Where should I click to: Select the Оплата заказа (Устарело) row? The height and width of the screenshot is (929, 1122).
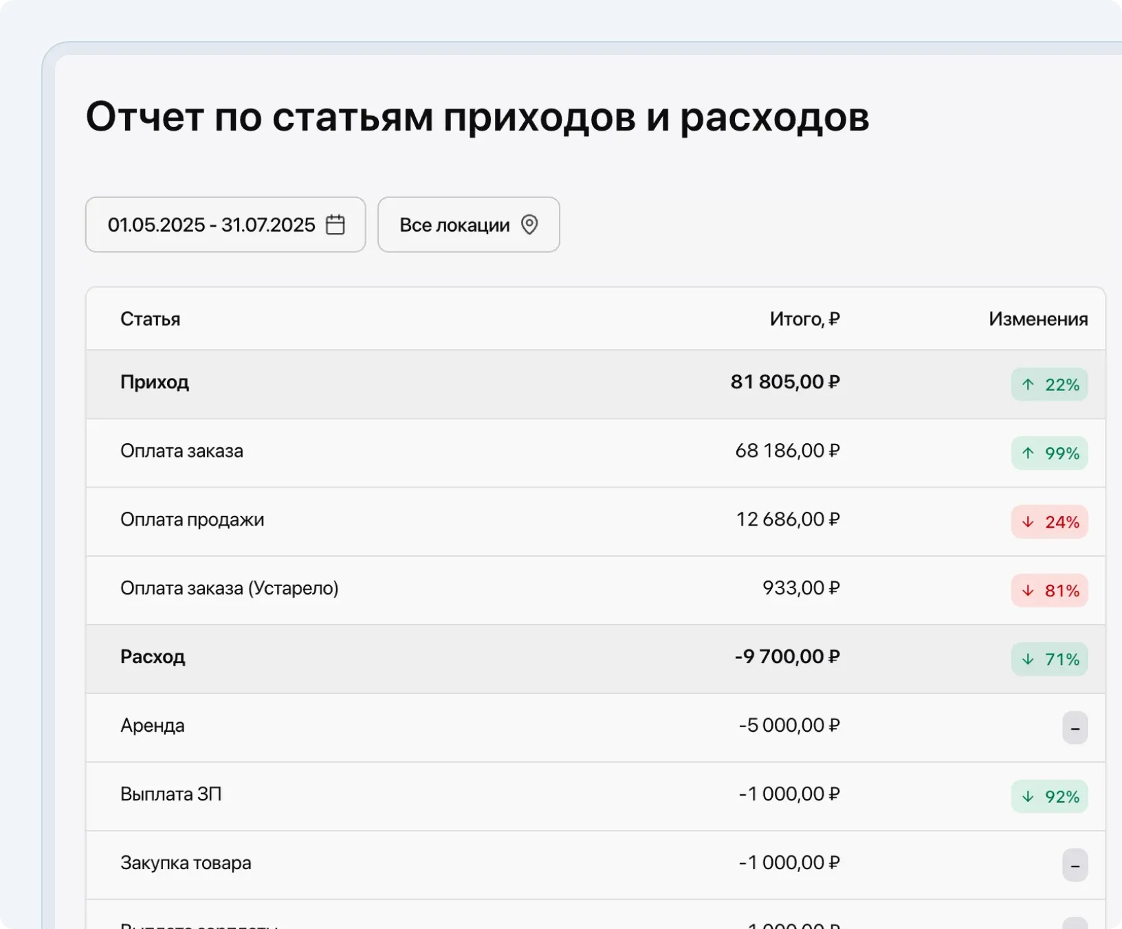coord(481,589)
